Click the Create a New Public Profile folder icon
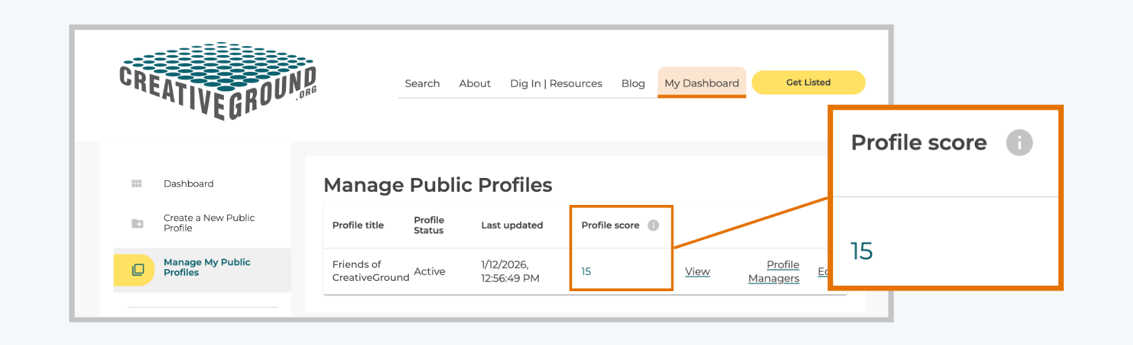This screenshot has width=1133, height=345. tap(137, 224)
